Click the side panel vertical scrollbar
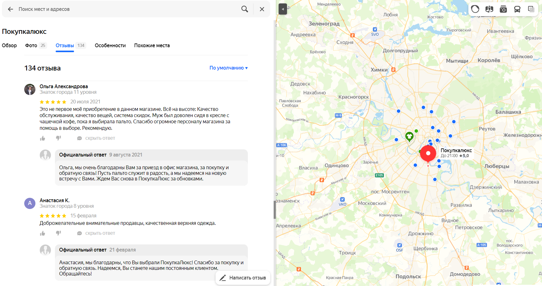The width and height of the screenshot is (542, 286). click(x=275, y=210)
